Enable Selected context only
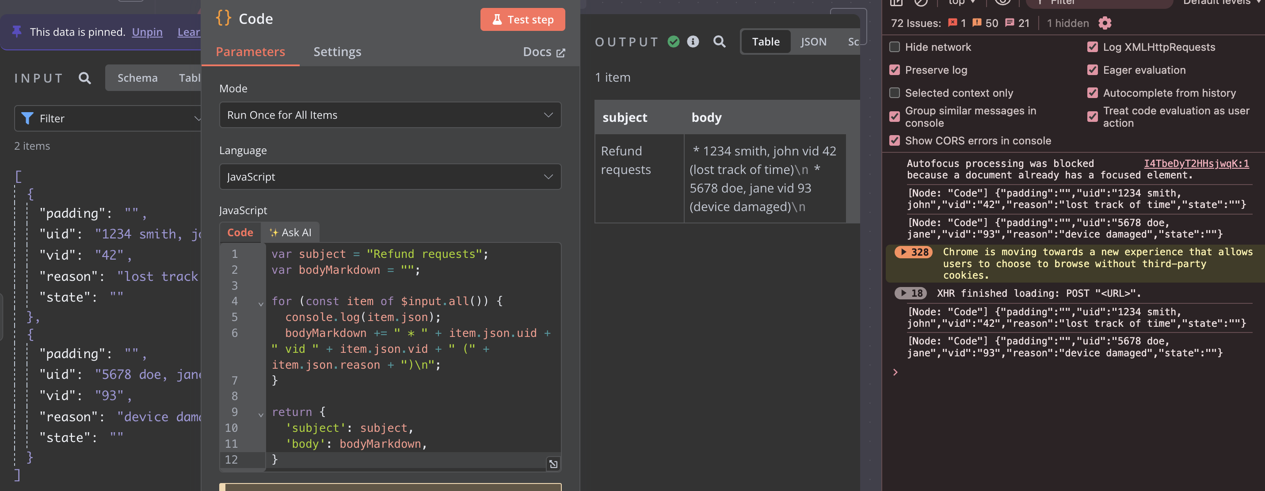The height and width of the screenshot is (491, 1265). 894,93
